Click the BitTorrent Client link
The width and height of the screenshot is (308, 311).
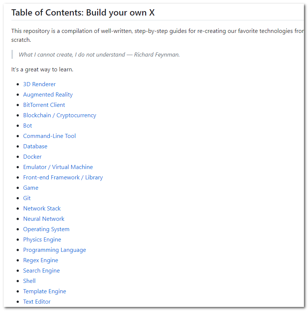(x=44, y=105)
